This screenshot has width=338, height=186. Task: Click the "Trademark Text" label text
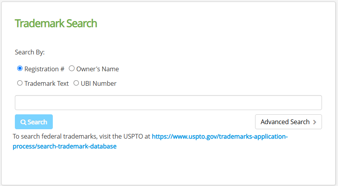[x=47, y=83]
